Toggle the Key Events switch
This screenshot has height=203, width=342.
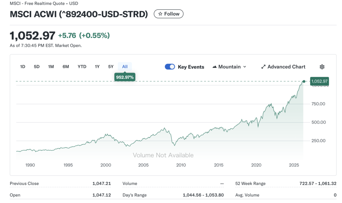(x=170, y=67)
